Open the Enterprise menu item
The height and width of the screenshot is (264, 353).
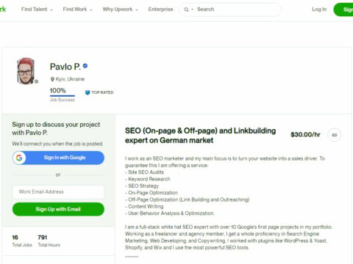click(160, 10)
